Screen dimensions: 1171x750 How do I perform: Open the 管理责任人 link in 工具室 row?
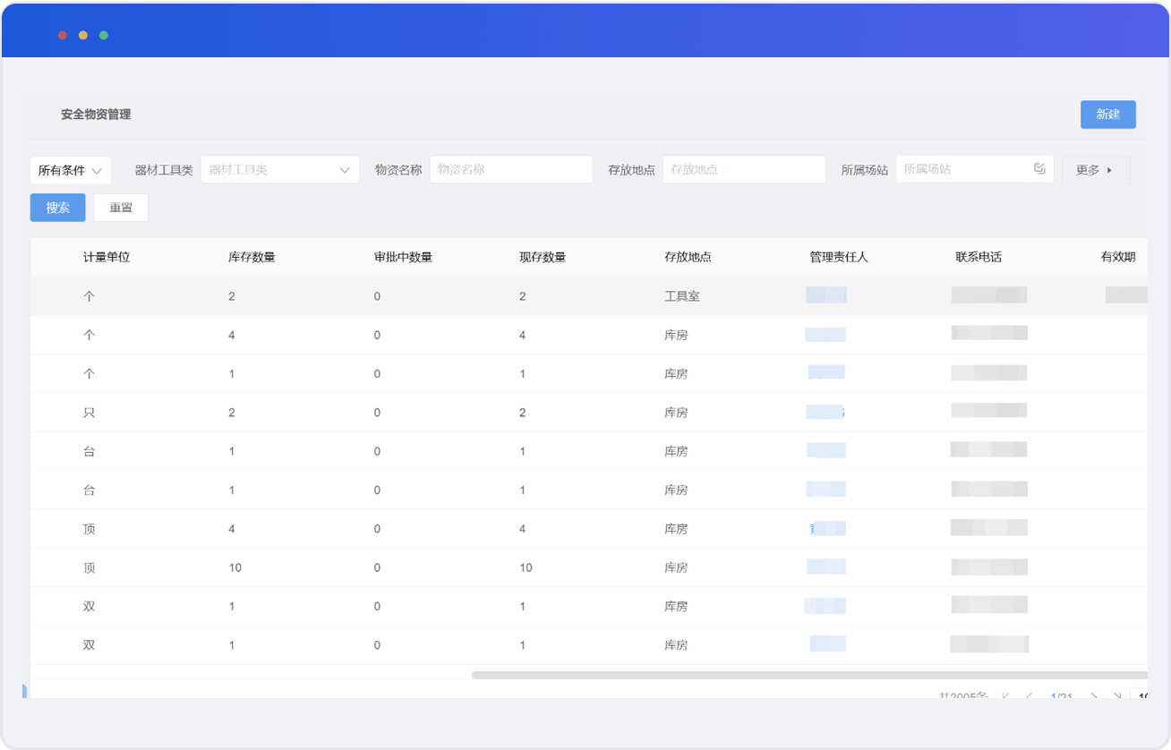(825, 295)
